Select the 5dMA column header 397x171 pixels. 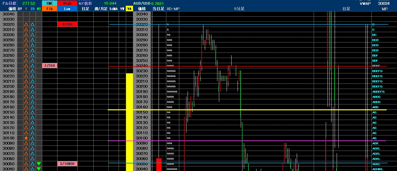113,9
